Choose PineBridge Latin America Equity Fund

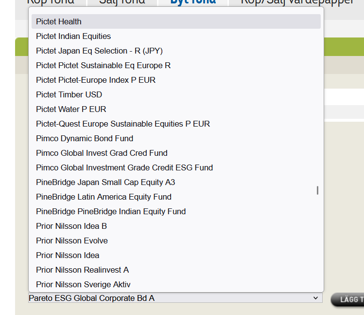(104, 197)
